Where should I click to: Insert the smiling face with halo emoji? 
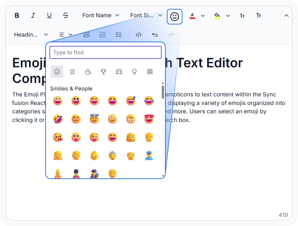tap(94, 119)
